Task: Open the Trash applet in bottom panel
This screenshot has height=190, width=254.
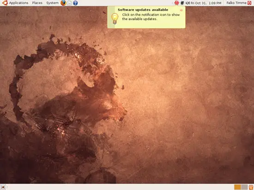Action: pos(251,187)
